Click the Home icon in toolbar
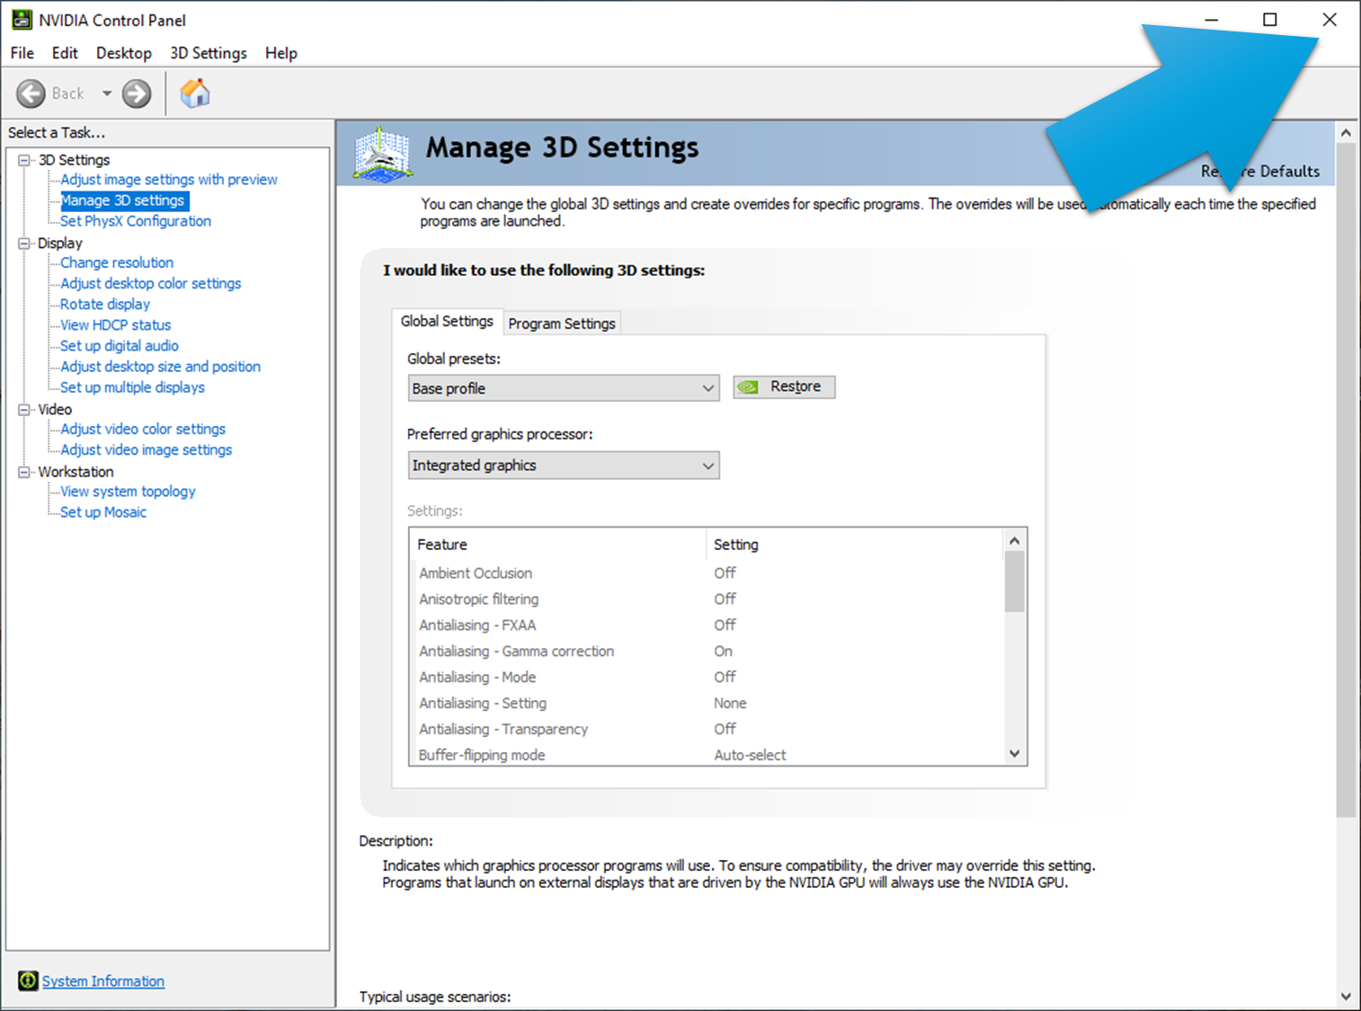 [194, 93]
